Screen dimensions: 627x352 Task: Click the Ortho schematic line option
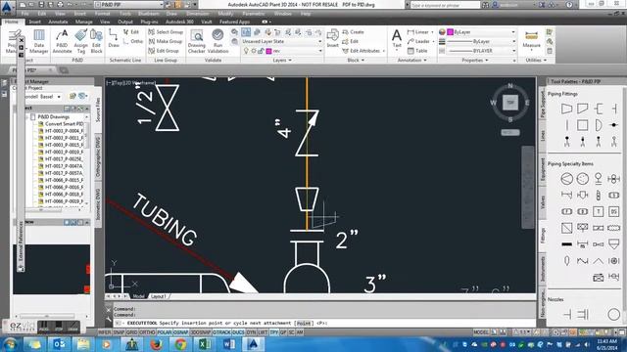[133, 41]
